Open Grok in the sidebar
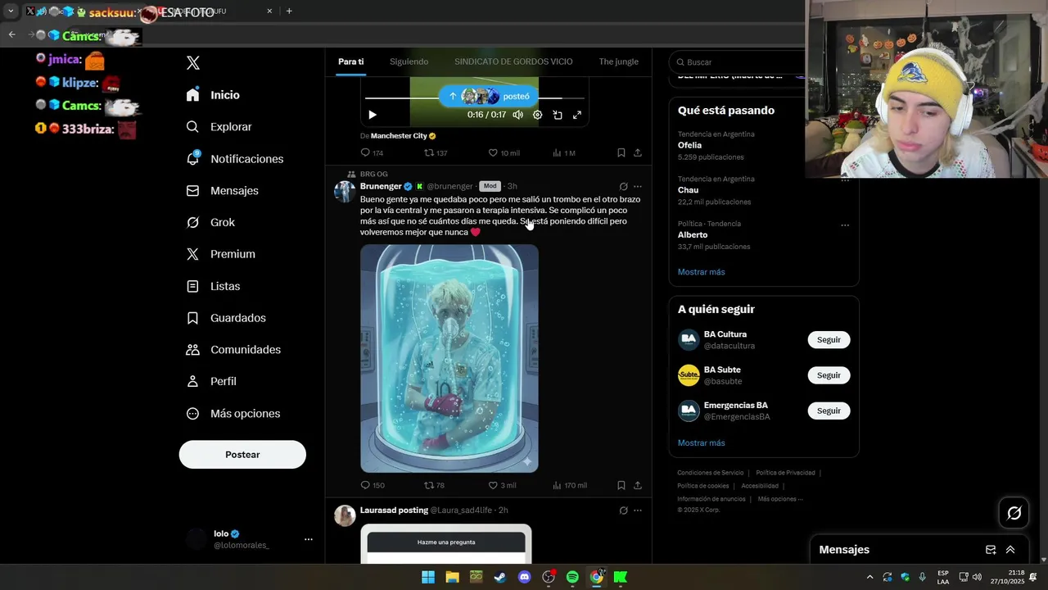The width and height of the screenshot is (1048, 590). pos(210,222)
